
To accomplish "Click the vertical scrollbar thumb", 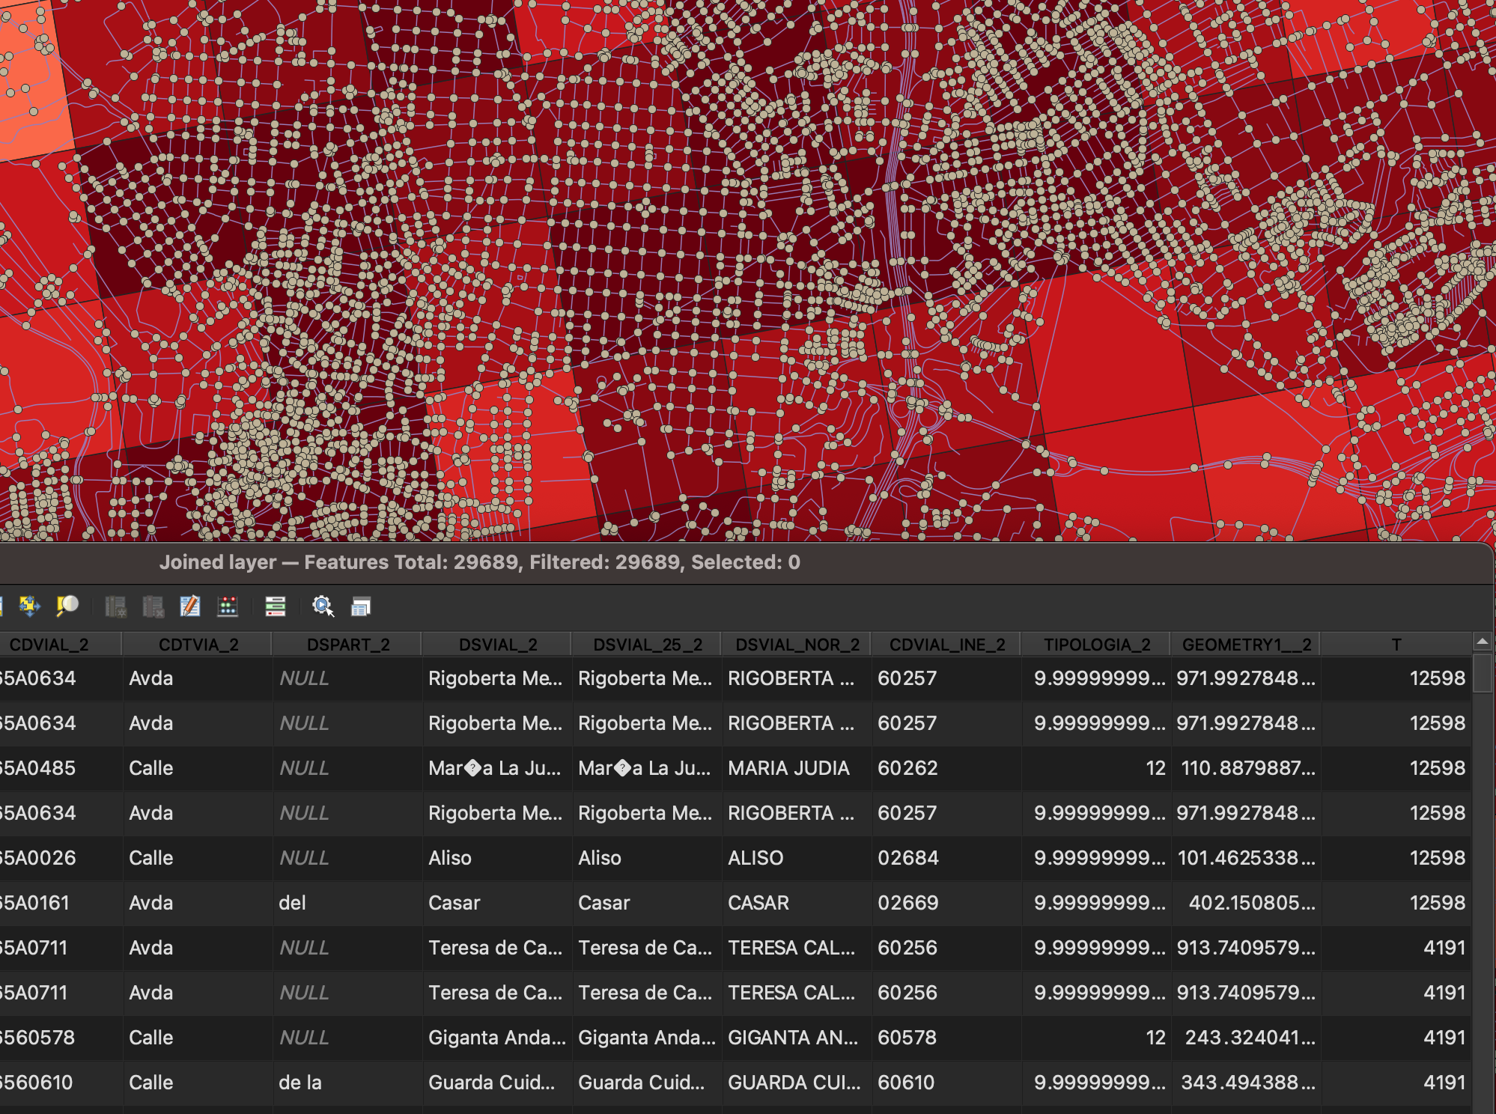I will 1483,673.
